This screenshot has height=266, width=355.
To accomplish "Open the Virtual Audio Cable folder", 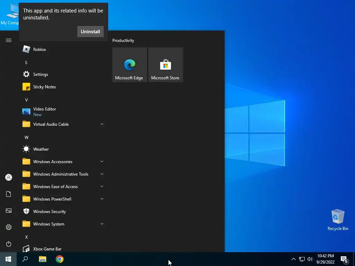I will tap(63, 124).
